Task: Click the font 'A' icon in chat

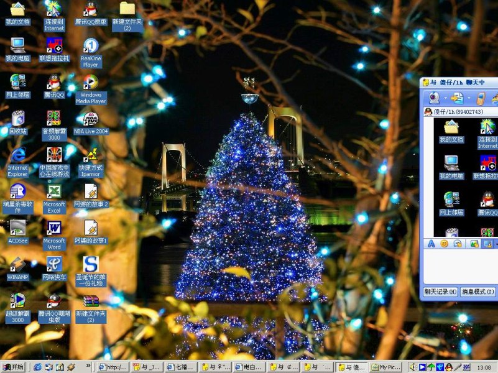Action: coord(431,244)
